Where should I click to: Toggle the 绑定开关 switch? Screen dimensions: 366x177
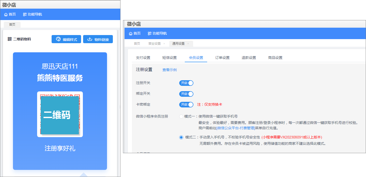186,94
